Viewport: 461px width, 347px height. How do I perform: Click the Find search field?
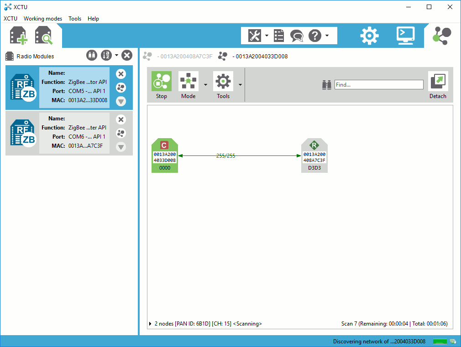click(379, 85)
